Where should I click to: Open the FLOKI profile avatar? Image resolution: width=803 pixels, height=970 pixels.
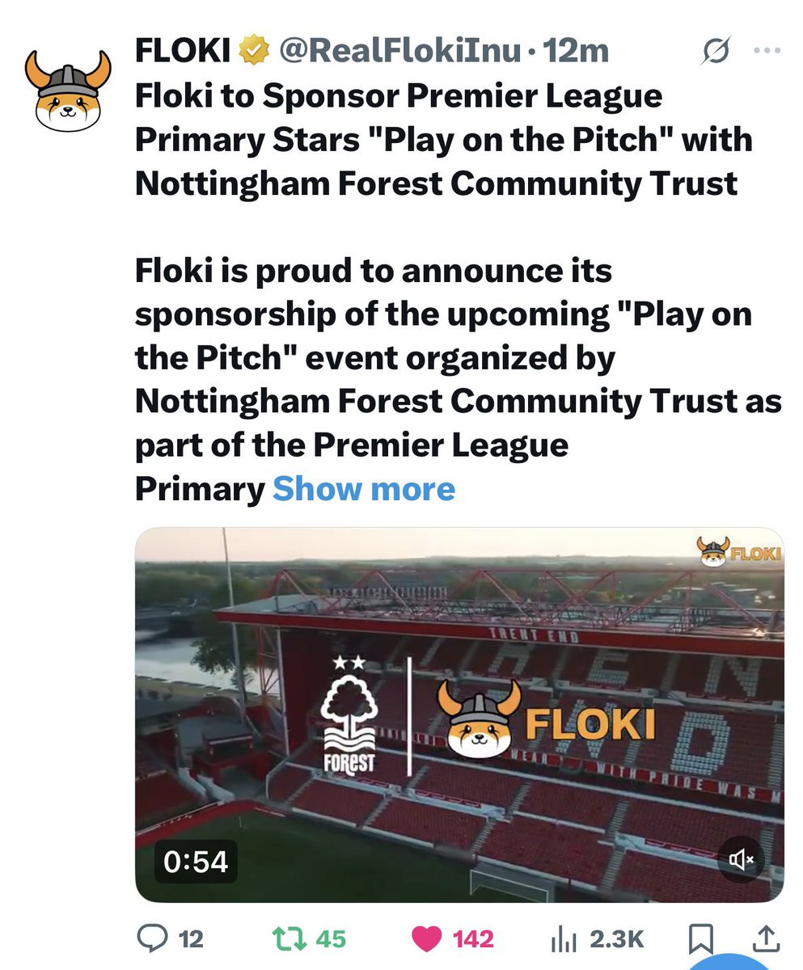[x=68, y=91]
